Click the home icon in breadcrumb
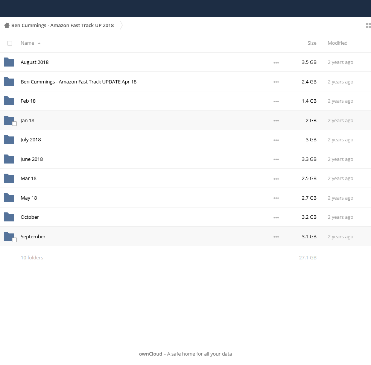This screenshot has height=365, width=371. [x=7, y=25]
